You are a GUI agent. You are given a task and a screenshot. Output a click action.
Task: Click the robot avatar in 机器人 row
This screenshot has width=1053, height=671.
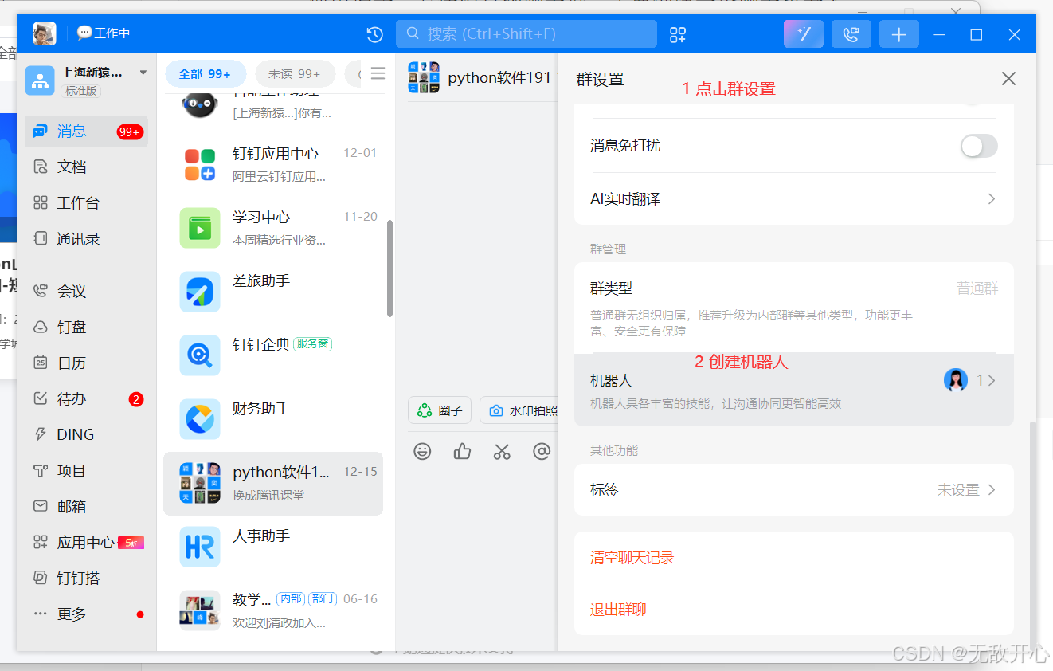pos(956,380)
